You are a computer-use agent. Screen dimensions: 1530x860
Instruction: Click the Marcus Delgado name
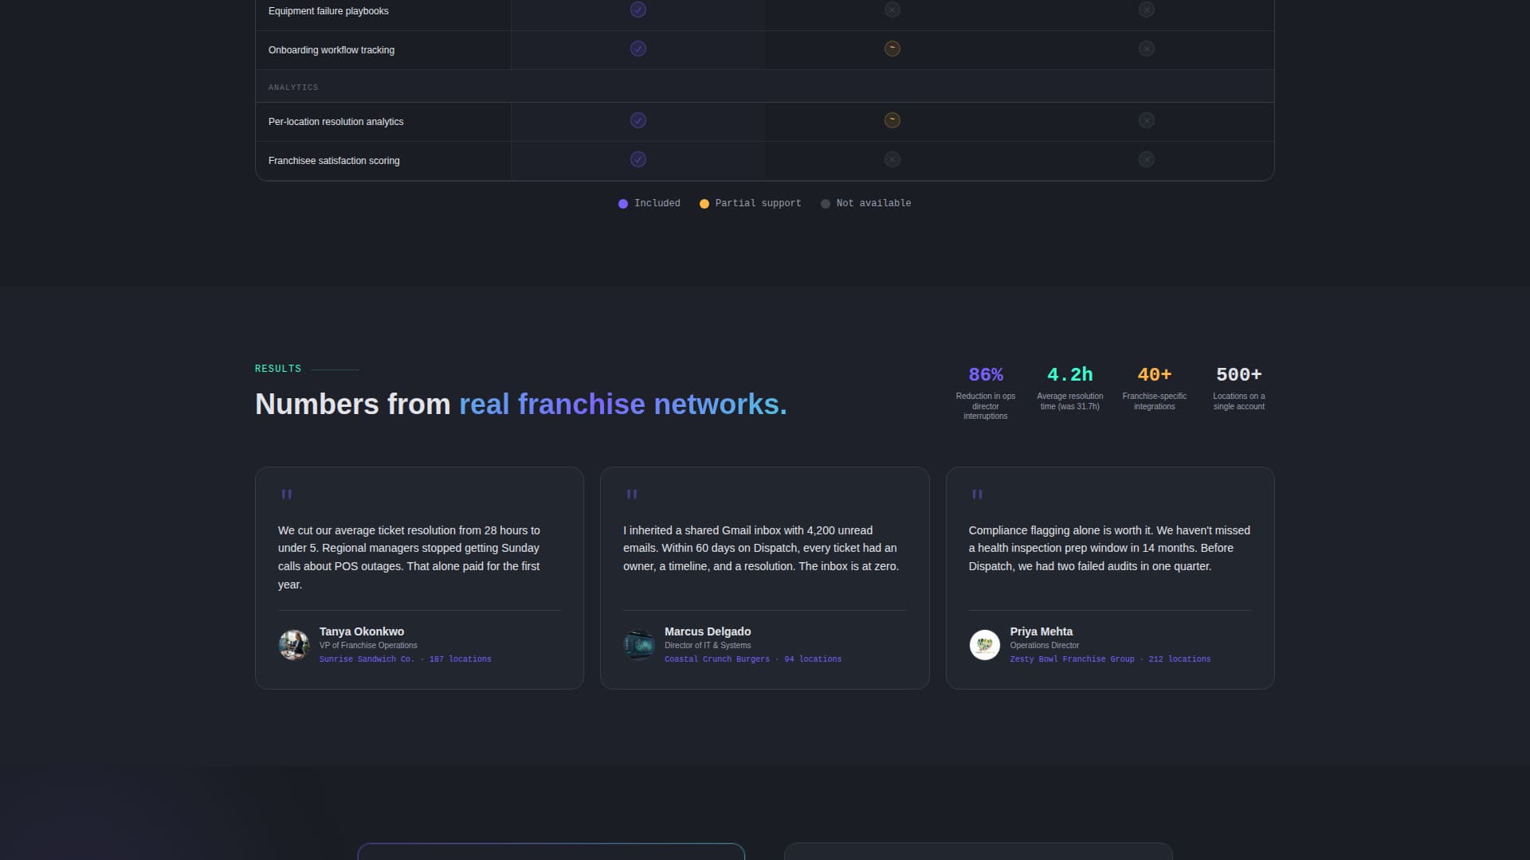[708, 631]
